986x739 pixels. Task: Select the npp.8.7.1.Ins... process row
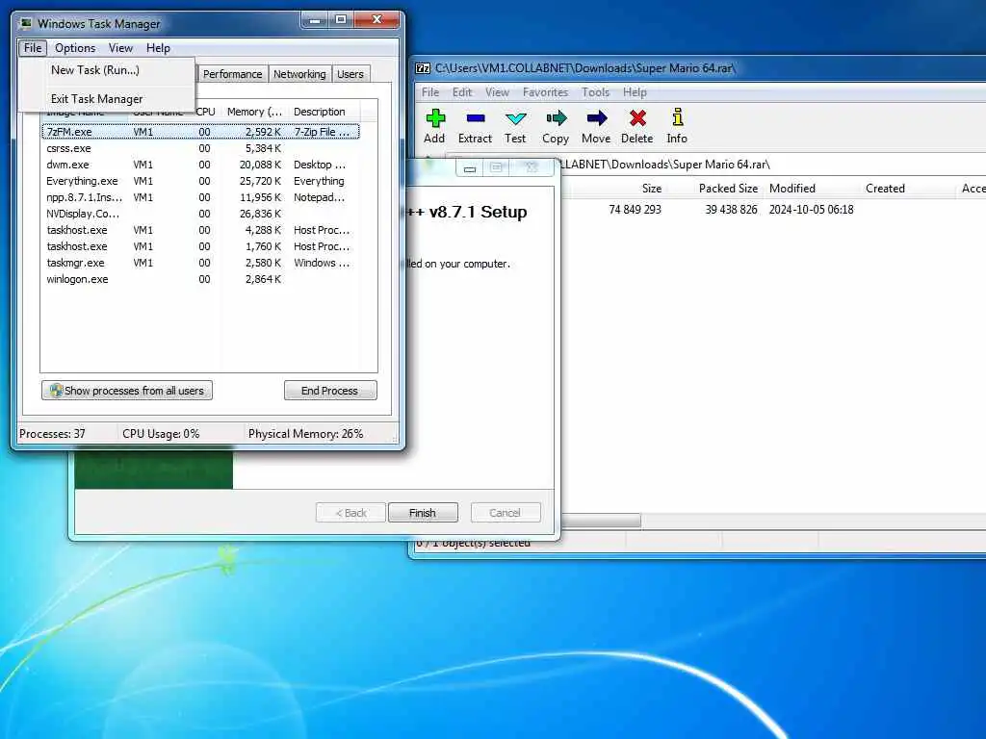point(200,197)
